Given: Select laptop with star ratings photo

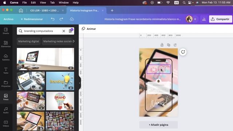Looking at the screenshot, I should [31, 81].
